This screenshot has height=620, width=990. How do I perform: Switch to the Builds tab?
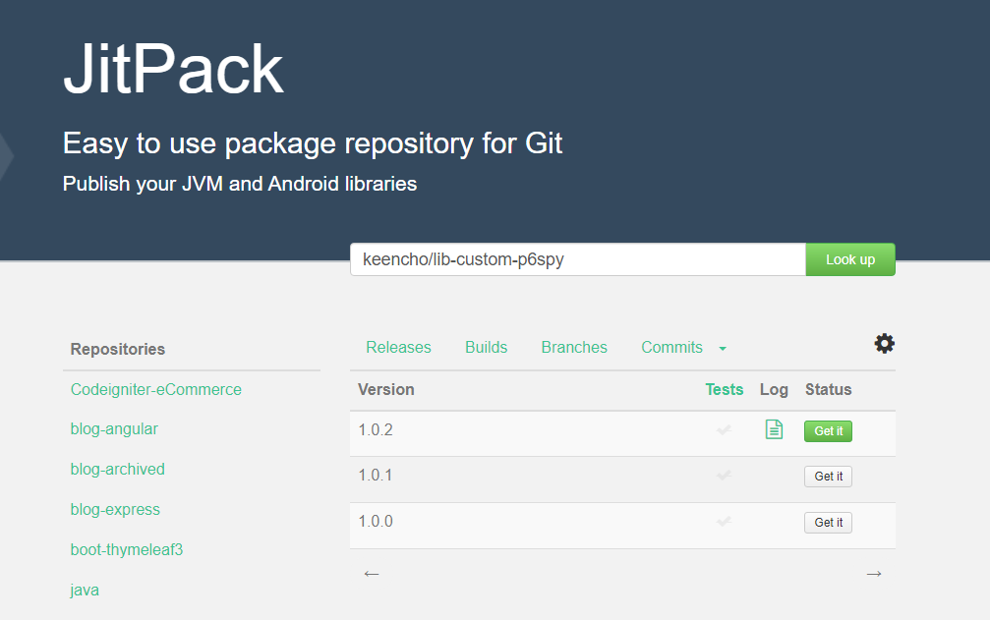(x=486, y=347)
